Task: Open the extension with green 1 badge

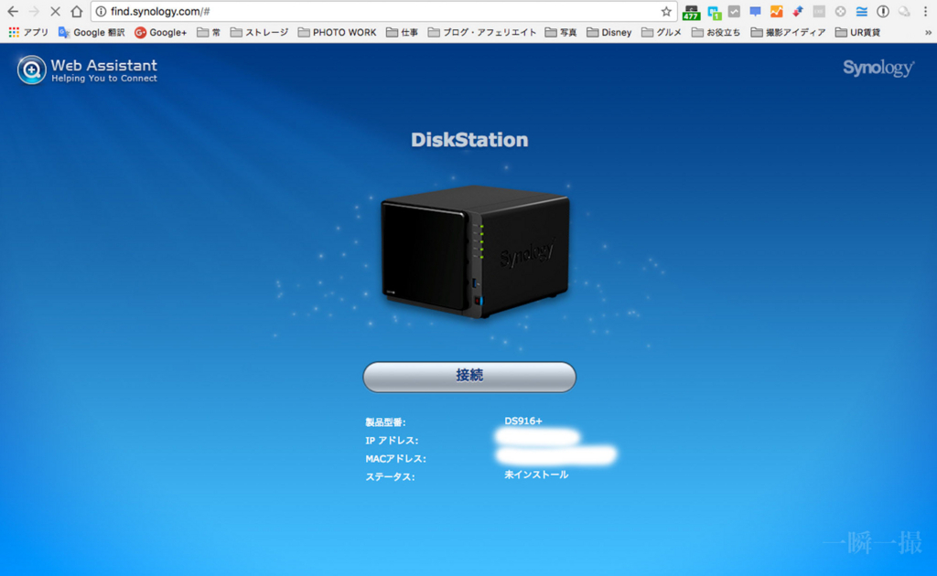Action: (x=714, y=12)
